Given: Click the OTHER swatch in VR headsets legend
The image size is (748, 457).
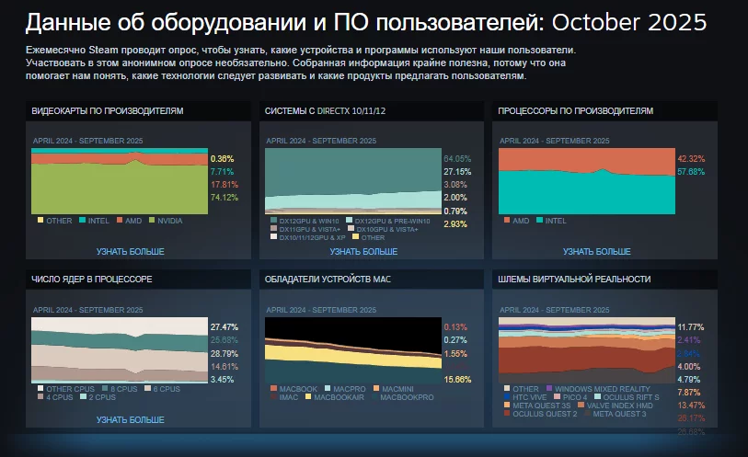Looking at the screenshot, I should coord(507,388).
